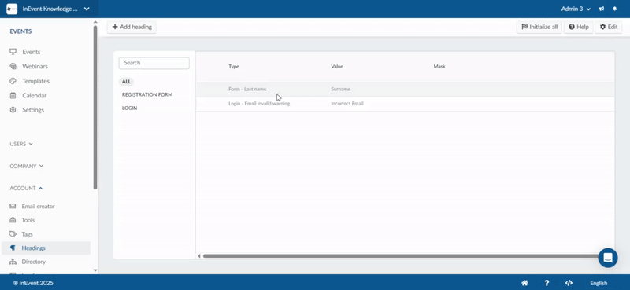The height and width of the screenshot is (290, 630).
Task: Click the Type column header
Action: [x=234, y=67]
